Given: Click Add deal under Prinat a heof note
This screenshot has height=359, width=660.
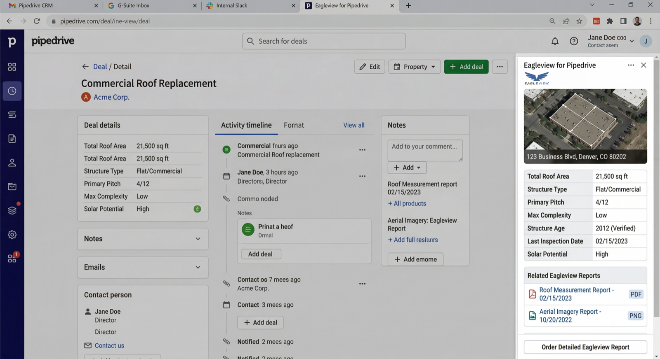Looking at the screenshot, I should pos(261,254).
